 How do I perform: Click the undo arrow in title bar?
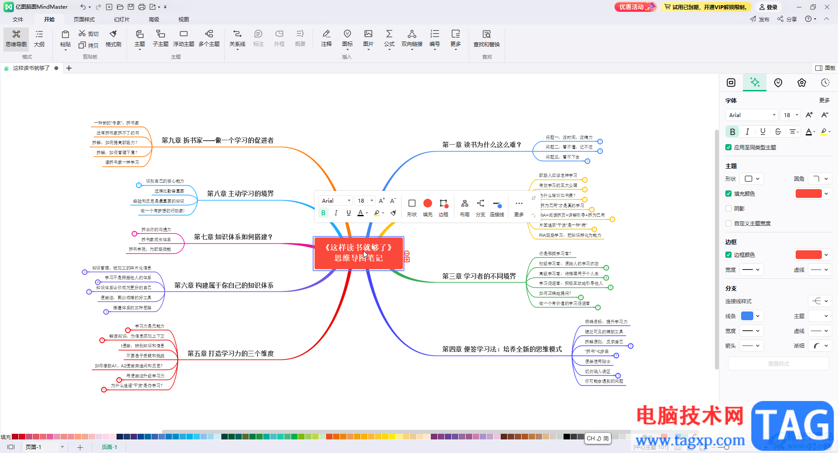[83, 7]
